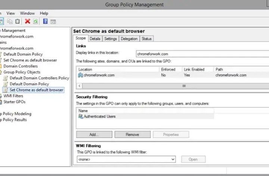The height and width of the screenshot is (176, 269).
Task: Open the Window menu
Action: (x=27, y=13)
